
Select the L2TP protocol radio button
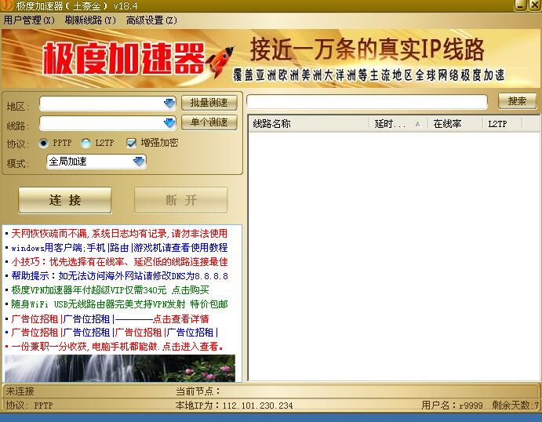85,143
